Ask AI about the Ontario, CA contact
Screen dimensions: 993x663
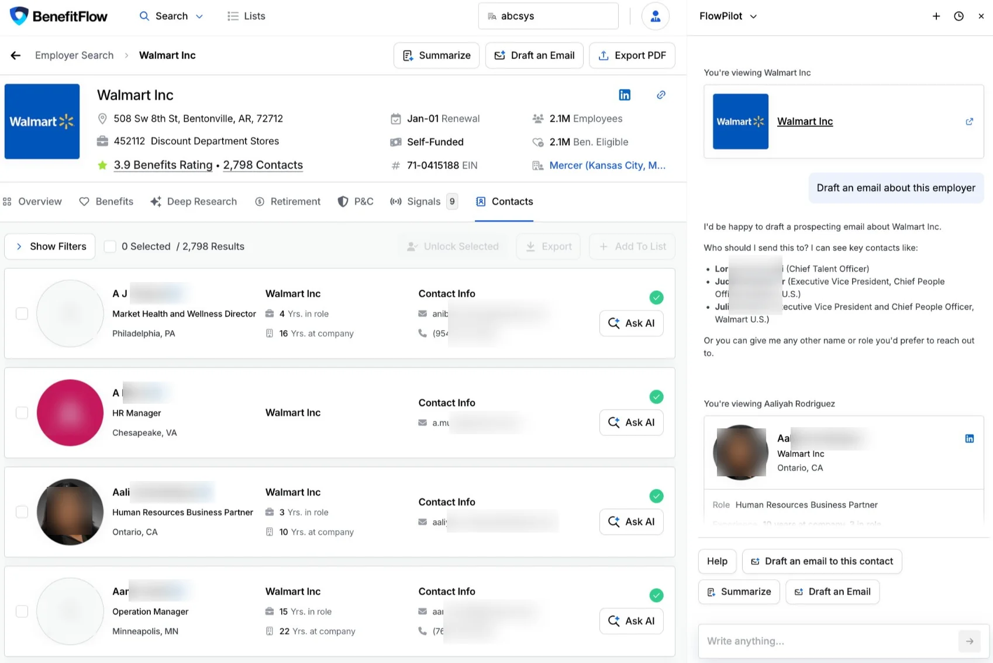(632, 521)
